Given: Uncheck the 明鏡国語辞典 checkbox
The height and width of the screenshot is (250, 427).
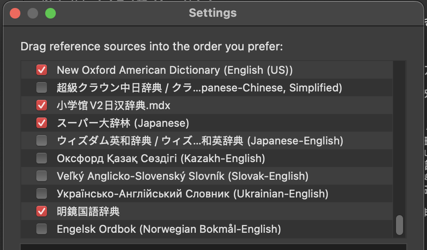Looking at the screenshot, I should 42,211.
